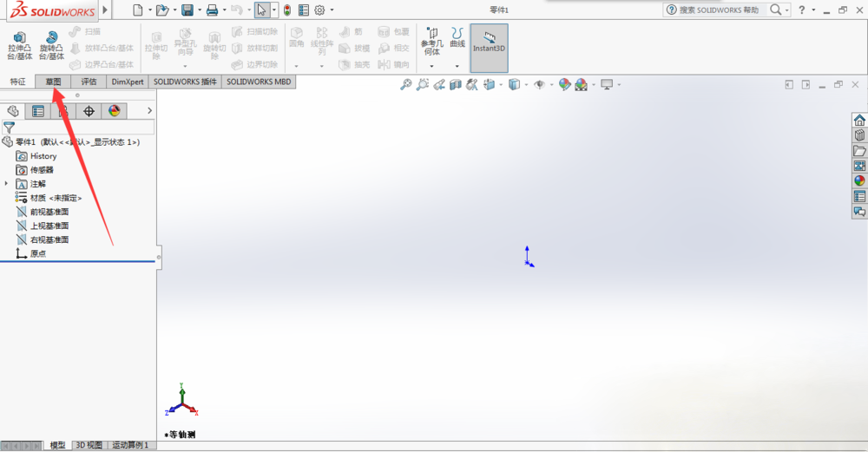Click the Display Style cube icon
868x452 pixels.
tap(514, 85)
